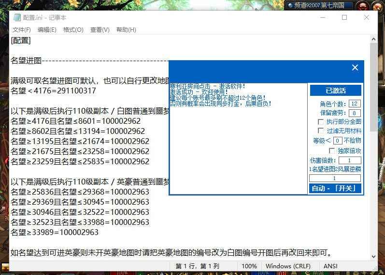Click the 赛利亚房间点击 - 激活软件! log line

point(207,86)
